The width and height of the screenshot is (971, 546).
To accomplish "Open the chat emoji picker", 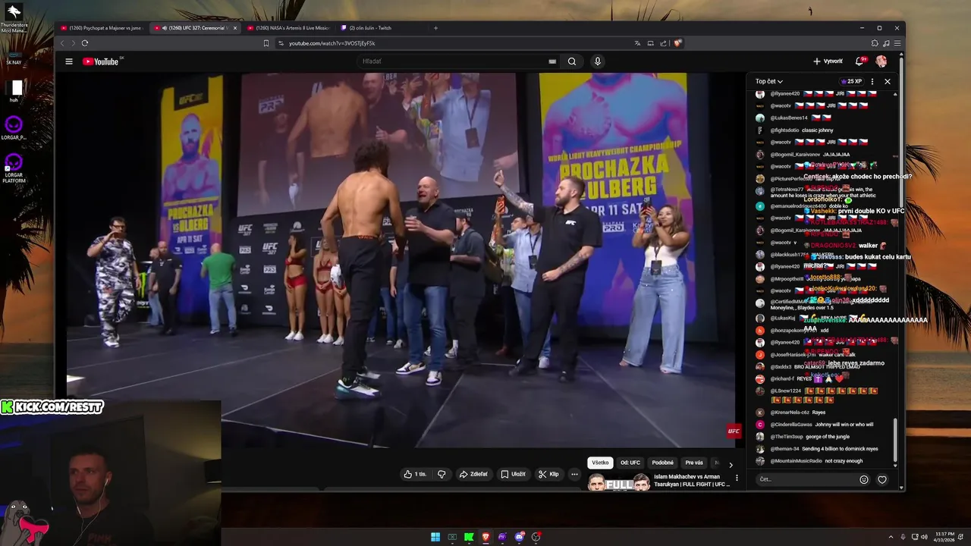I will 863,479.
